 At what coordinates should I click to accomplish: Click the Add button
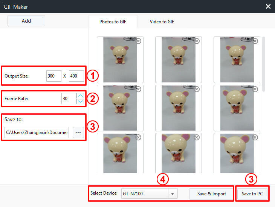tap(26, 21)
